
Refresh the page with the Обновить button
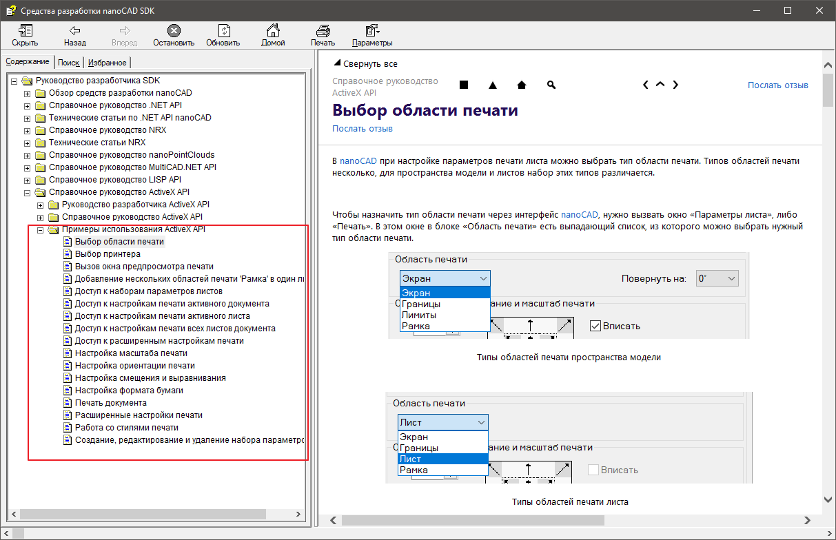click(x=223, y=35)
